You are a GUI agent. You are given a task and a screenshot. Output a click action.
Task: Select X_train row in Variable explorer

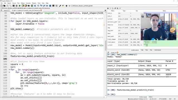pyautogui.click(x=124, y=19)
